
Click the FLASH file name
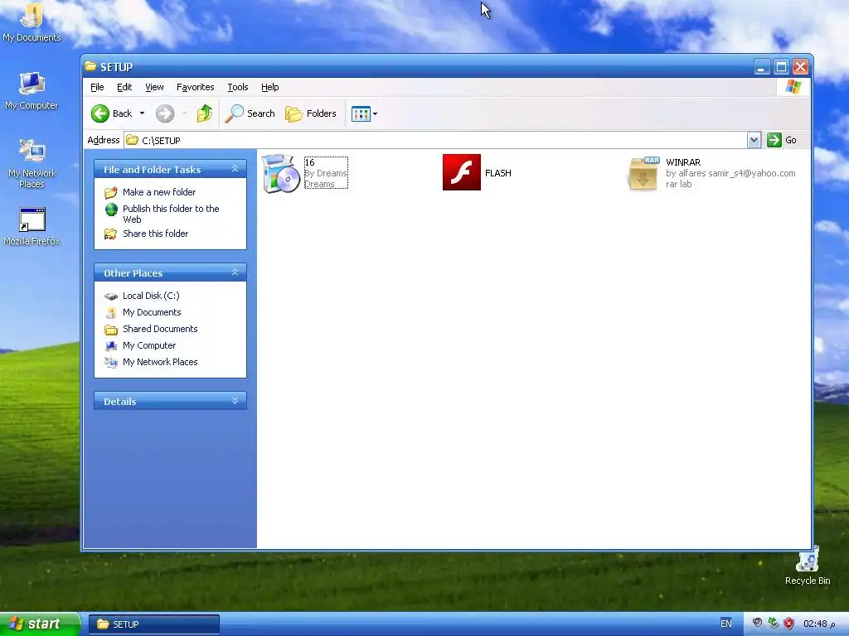click(498, 173)
